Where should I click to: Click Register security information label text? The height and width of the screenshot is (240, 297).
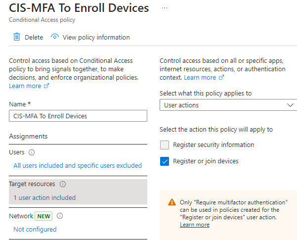pos(213,145)
